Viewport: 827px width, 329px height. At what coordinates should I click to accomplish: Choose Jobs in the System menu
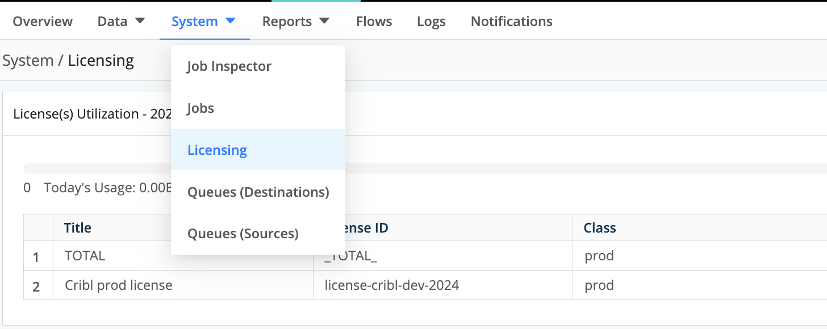(x=201, y=108)
